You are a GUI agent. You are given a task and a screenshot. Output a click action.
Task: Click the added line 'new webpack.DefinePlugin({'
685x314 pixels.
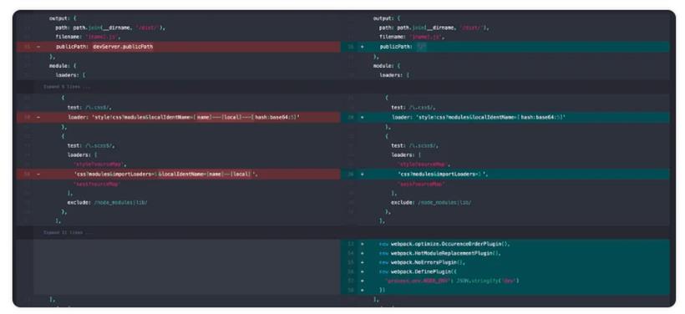click(x=505, y=271)
